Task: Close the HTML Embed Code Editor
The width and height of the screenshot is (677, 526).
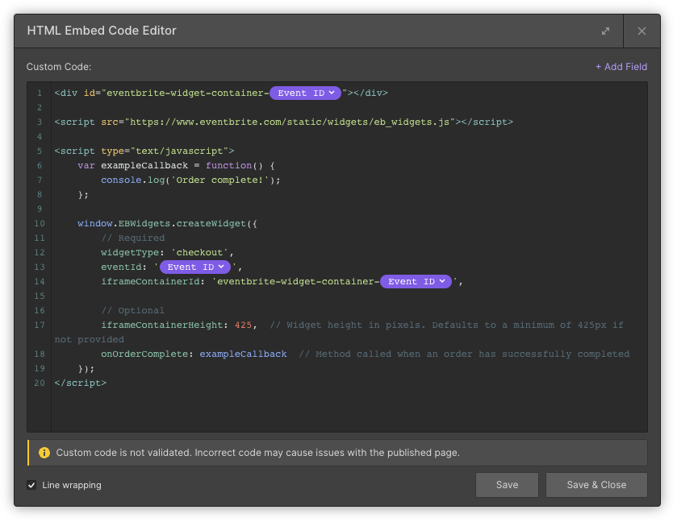Action: 641,31
